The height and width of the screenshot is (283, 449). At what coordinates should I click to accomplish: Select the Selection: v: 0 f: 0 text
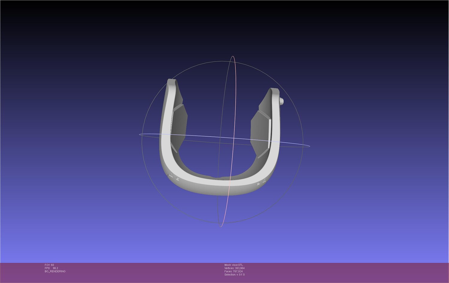234,275
